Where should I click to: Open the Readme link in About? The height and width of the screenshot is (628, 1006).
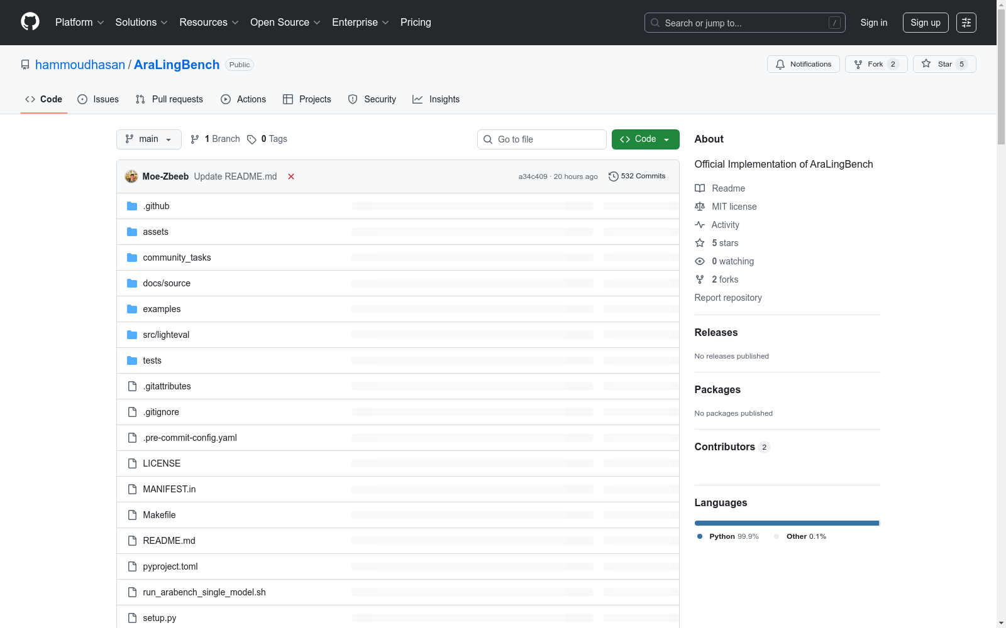pyautogui.click(x=720, y=188)
